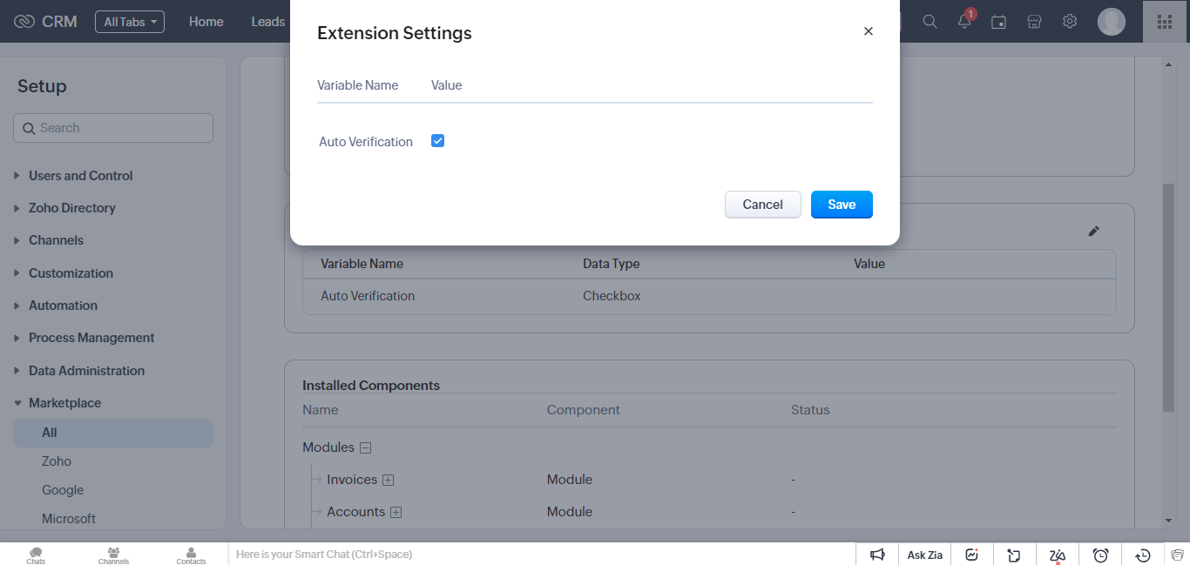
Task: Open the Setup gear icon
Action: point(1070,22)
